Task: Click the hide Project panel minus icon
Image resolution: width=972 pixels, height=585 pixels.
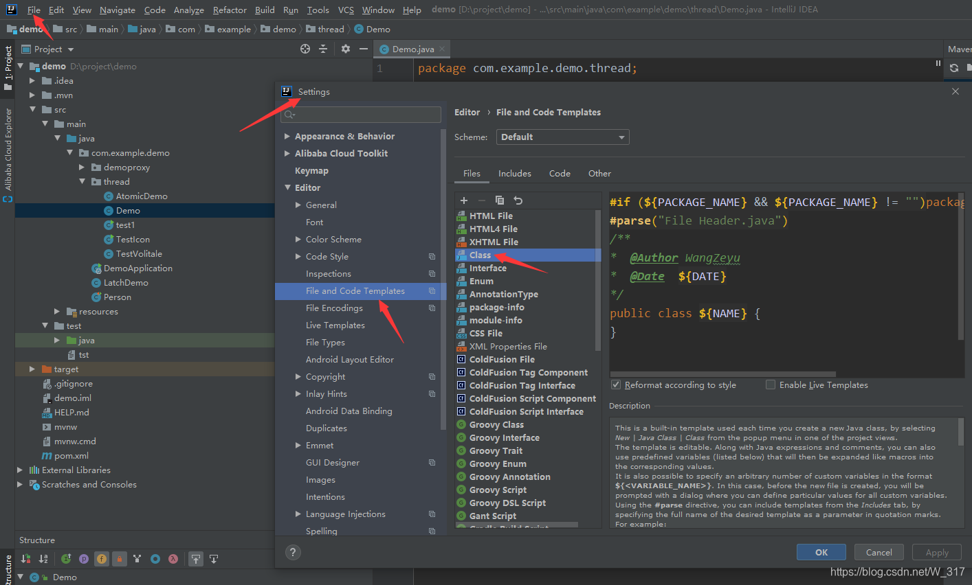Action: pos(364,49)
